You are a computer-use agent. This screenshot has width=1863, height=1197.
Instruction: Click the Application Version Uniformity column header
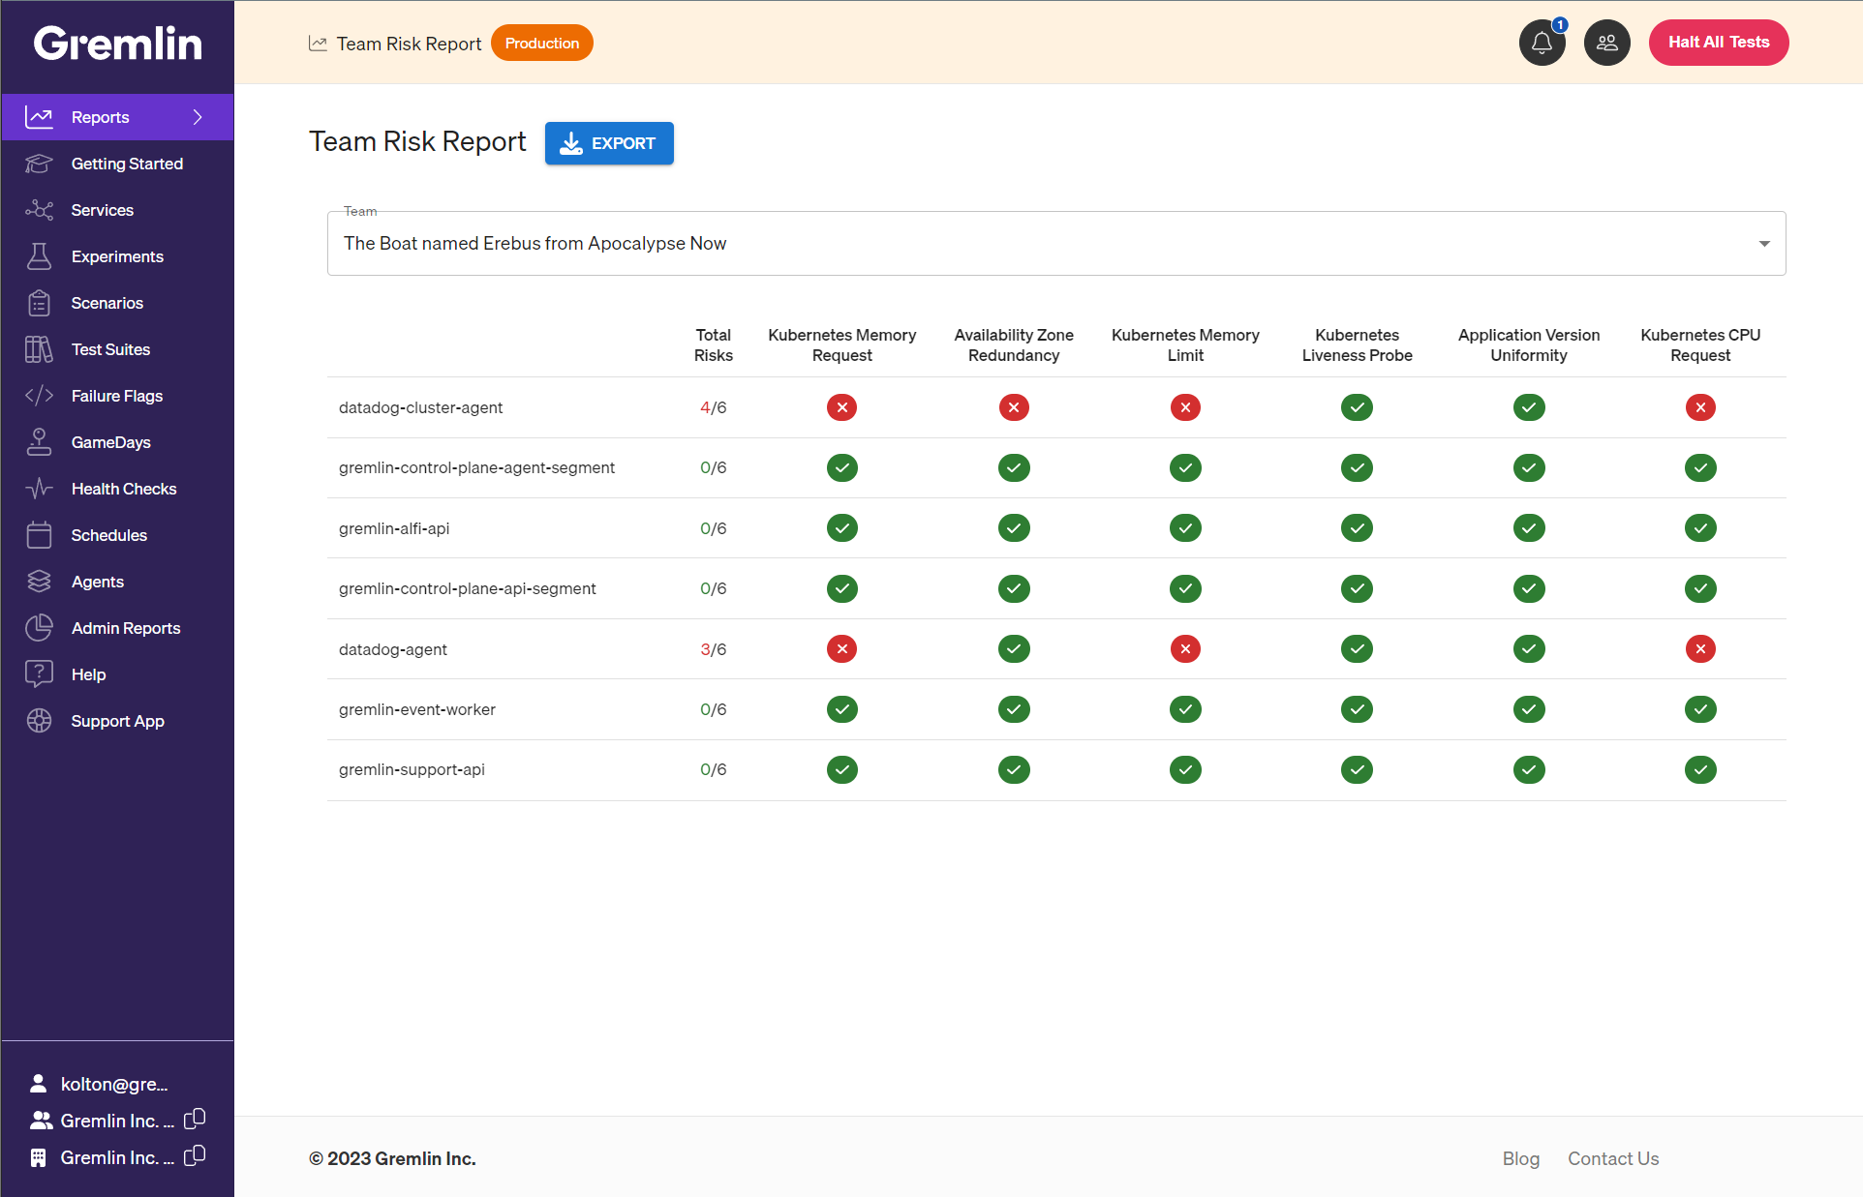[x=1529, y=344]
